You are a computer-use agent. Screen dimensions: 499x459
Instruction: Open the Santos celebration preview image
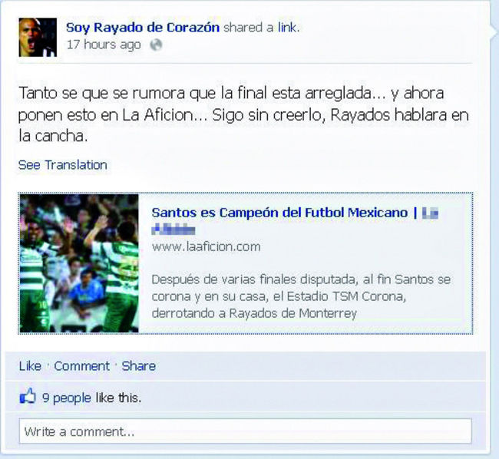pyautogui.click(x=79, y=263)
